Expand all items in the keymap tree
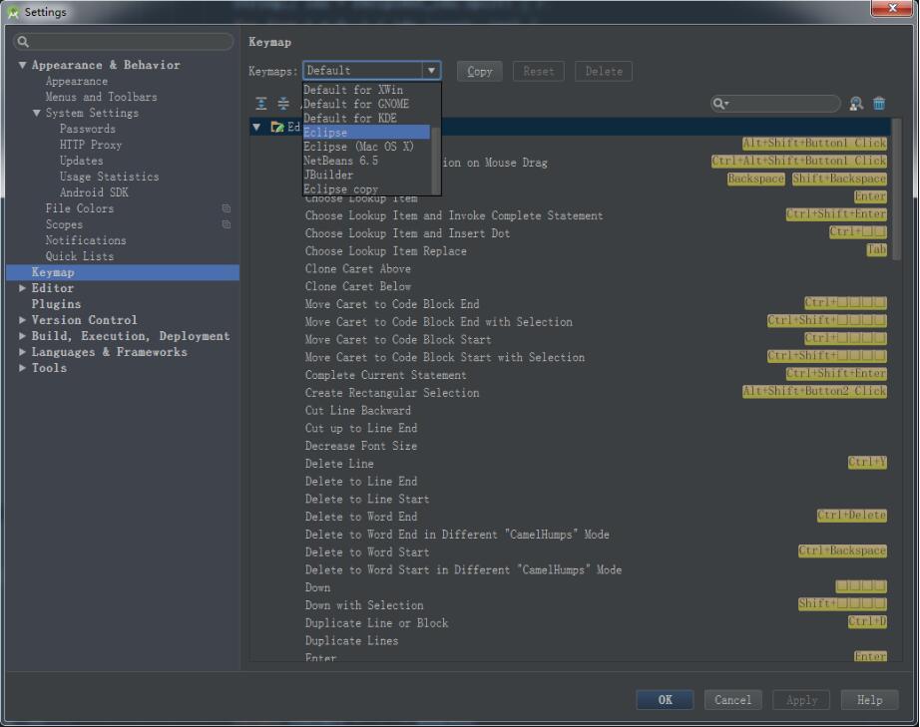This screenshot has width=920, height=727. tap(260, 103)
